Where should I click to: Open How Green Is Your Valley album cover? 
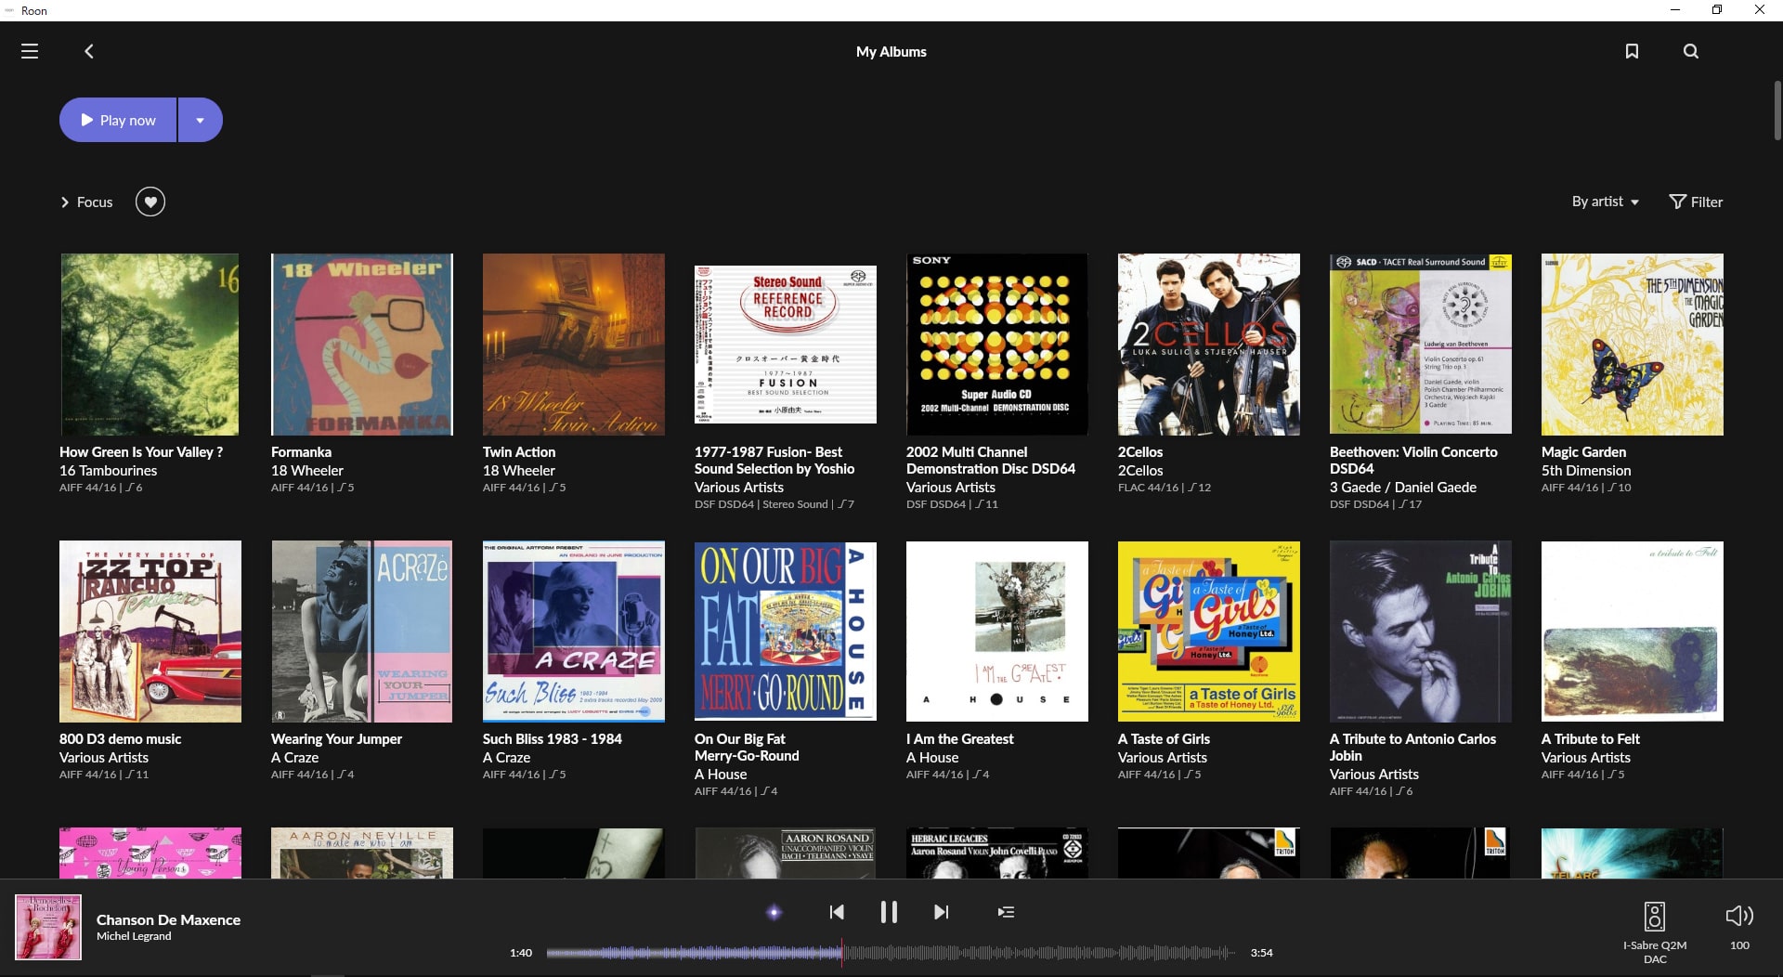pos(150,345)
